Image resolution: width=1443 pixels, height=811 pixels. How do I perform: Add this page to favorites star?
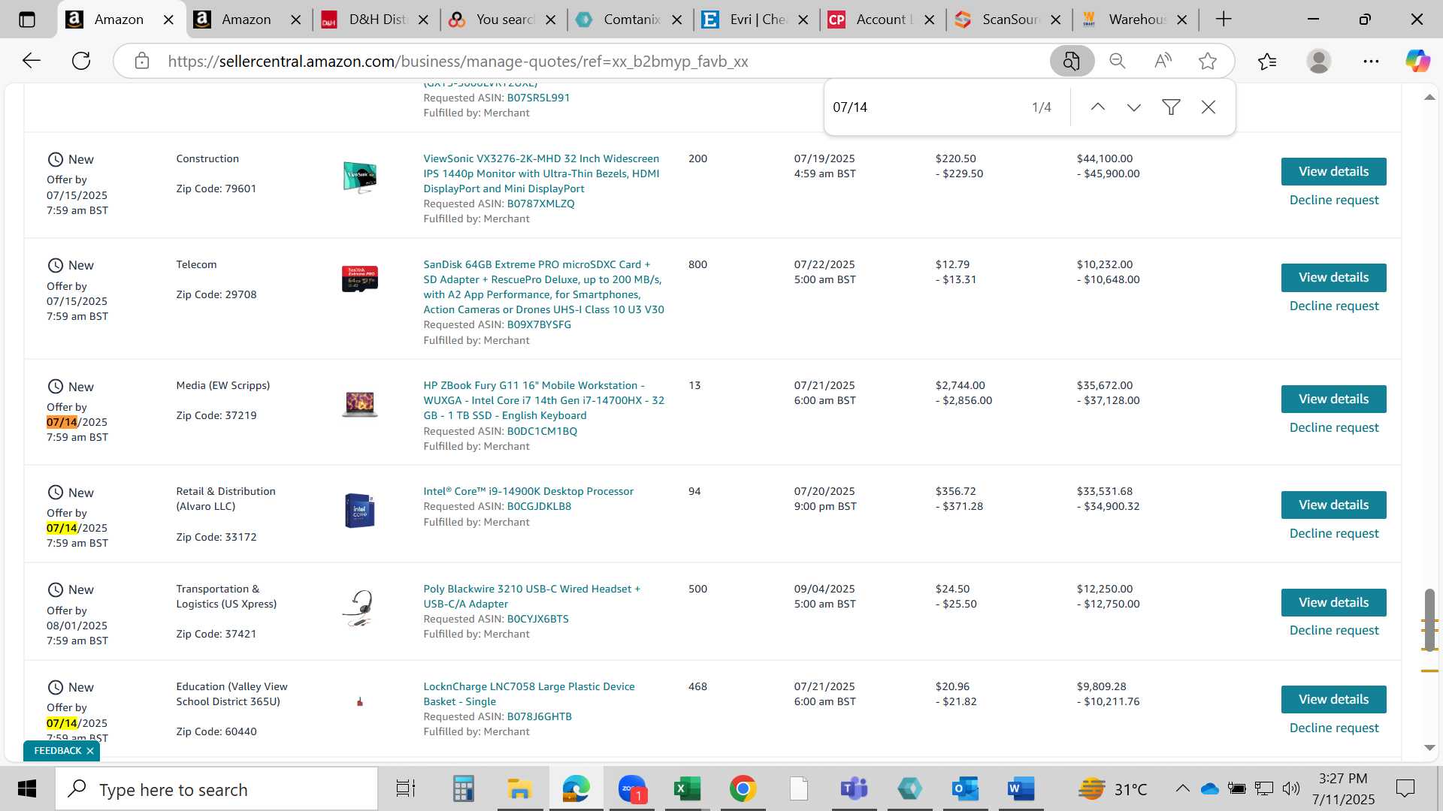1208,61
